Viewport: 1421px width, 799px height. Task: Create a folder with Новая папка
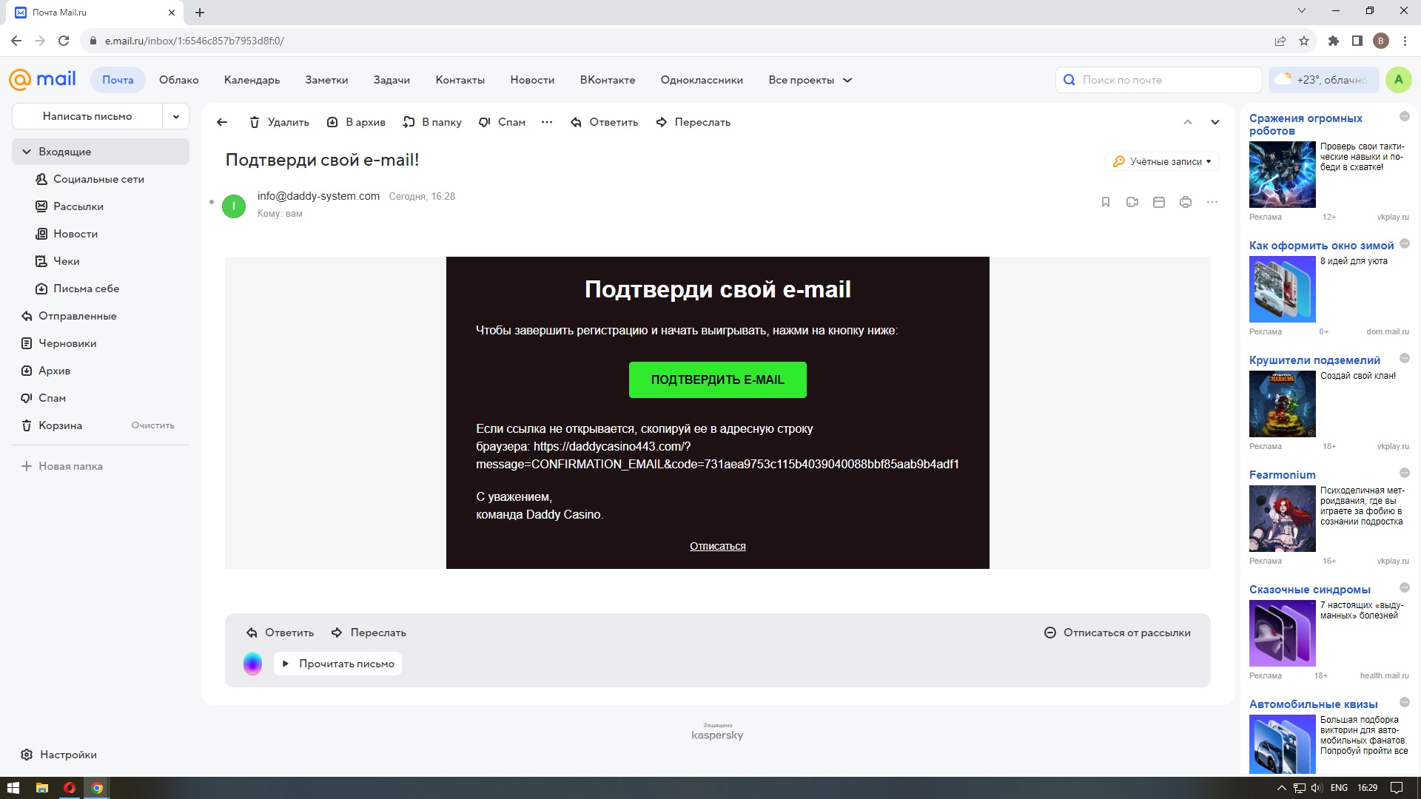coord(62,466)
